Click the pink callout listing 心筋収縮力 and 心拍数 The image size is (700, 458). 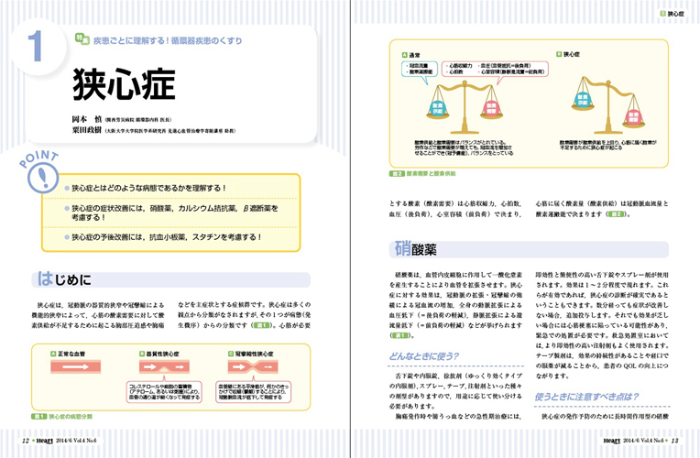(x=495, y=71)
